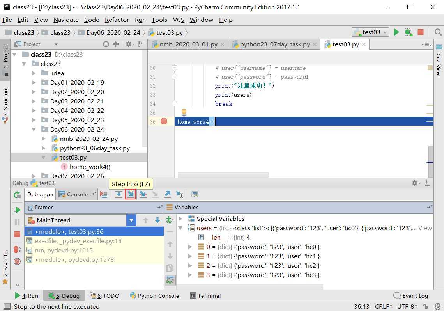Open Search Everywhere magnifier icon
The image size is (444, 311).
(x=438, y=32)
